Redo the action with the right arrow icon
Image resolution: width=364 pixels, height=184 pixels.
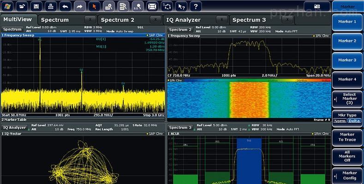[79, 6]
